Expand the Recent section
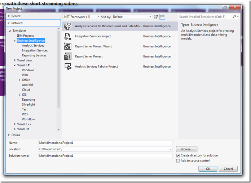This screenshot has width=251, height=183. tap(9, 16)
